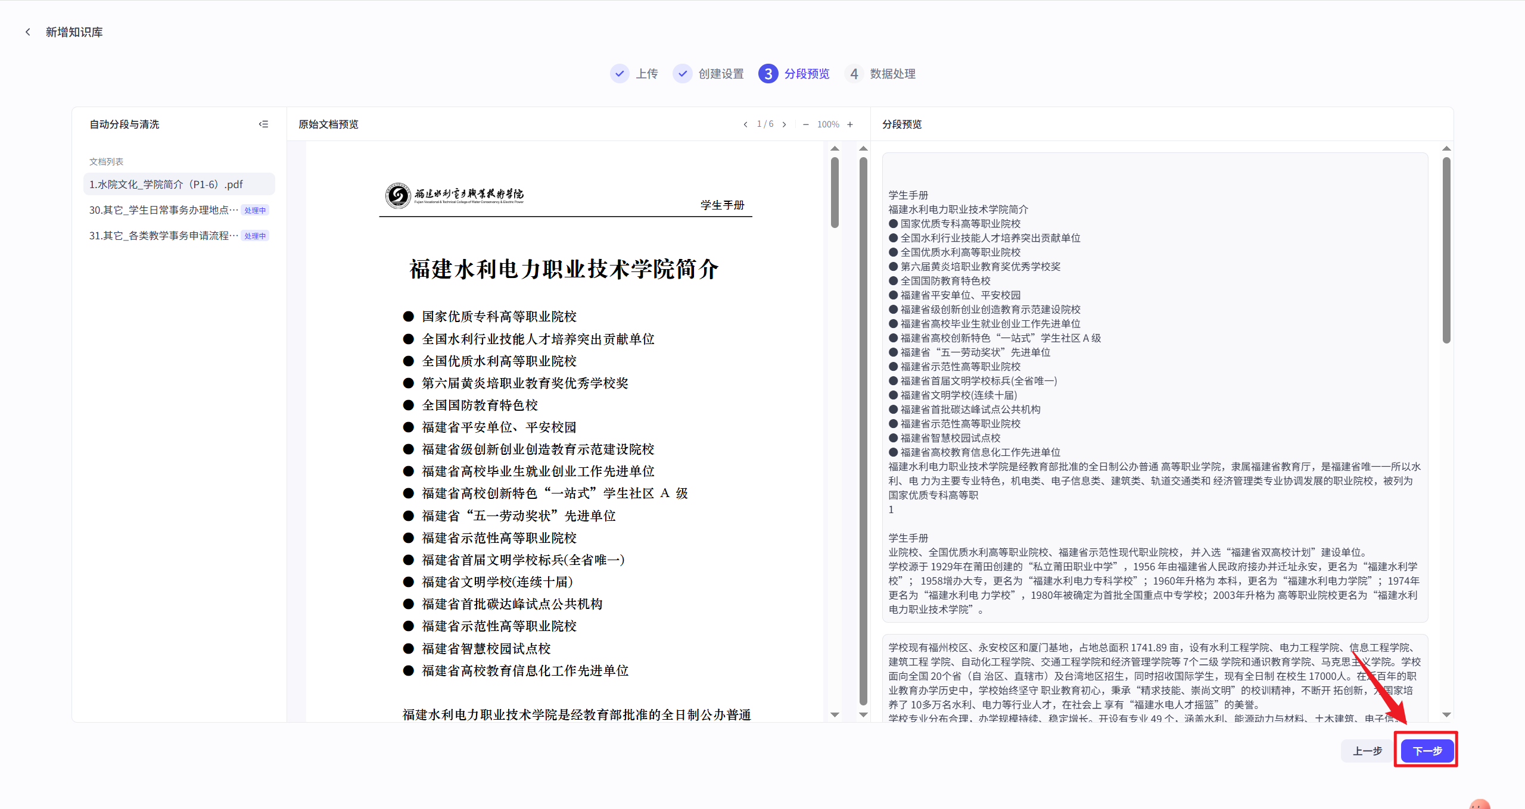Image resolution: width=1525 pixels, height=809 pixels.
Task: Zoom in the document preview with plus icon
Action: [x=850, y=124]
